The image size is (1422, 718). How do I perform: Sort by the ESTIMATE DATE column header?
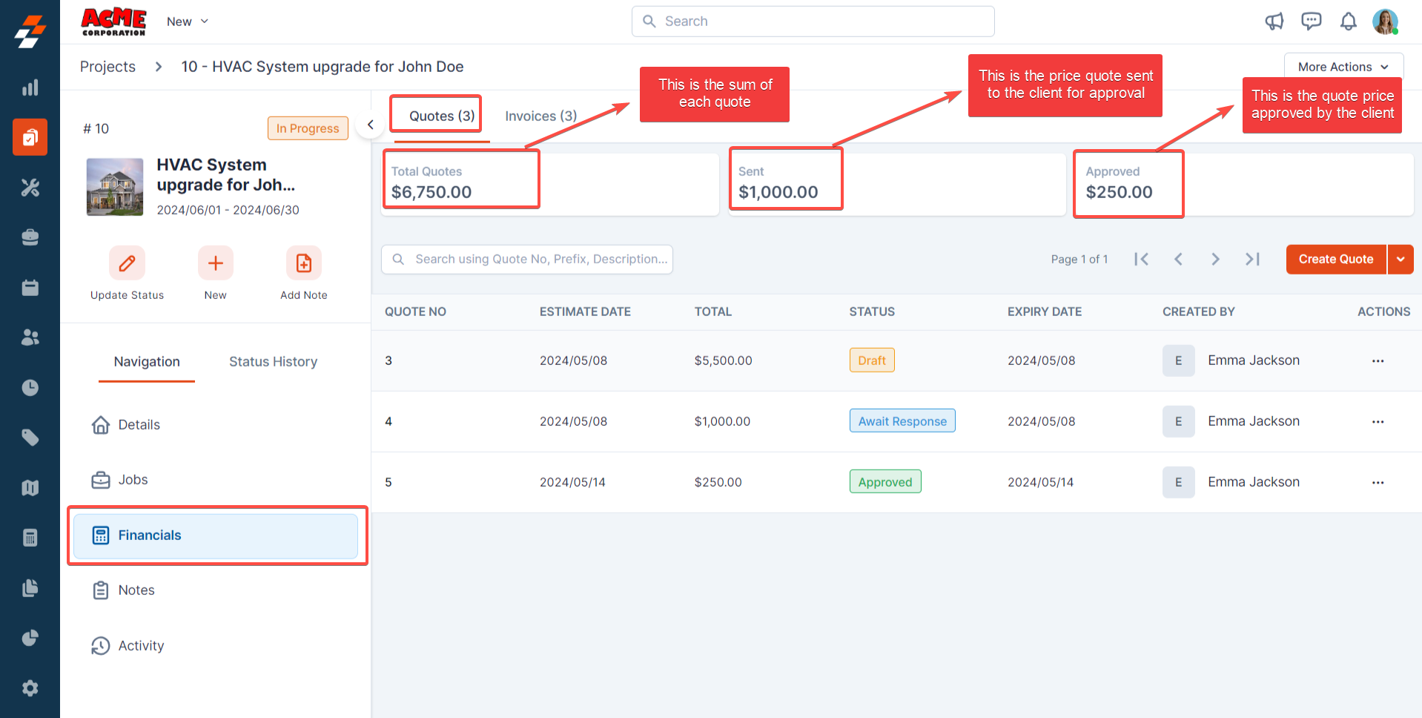(585, 312)
